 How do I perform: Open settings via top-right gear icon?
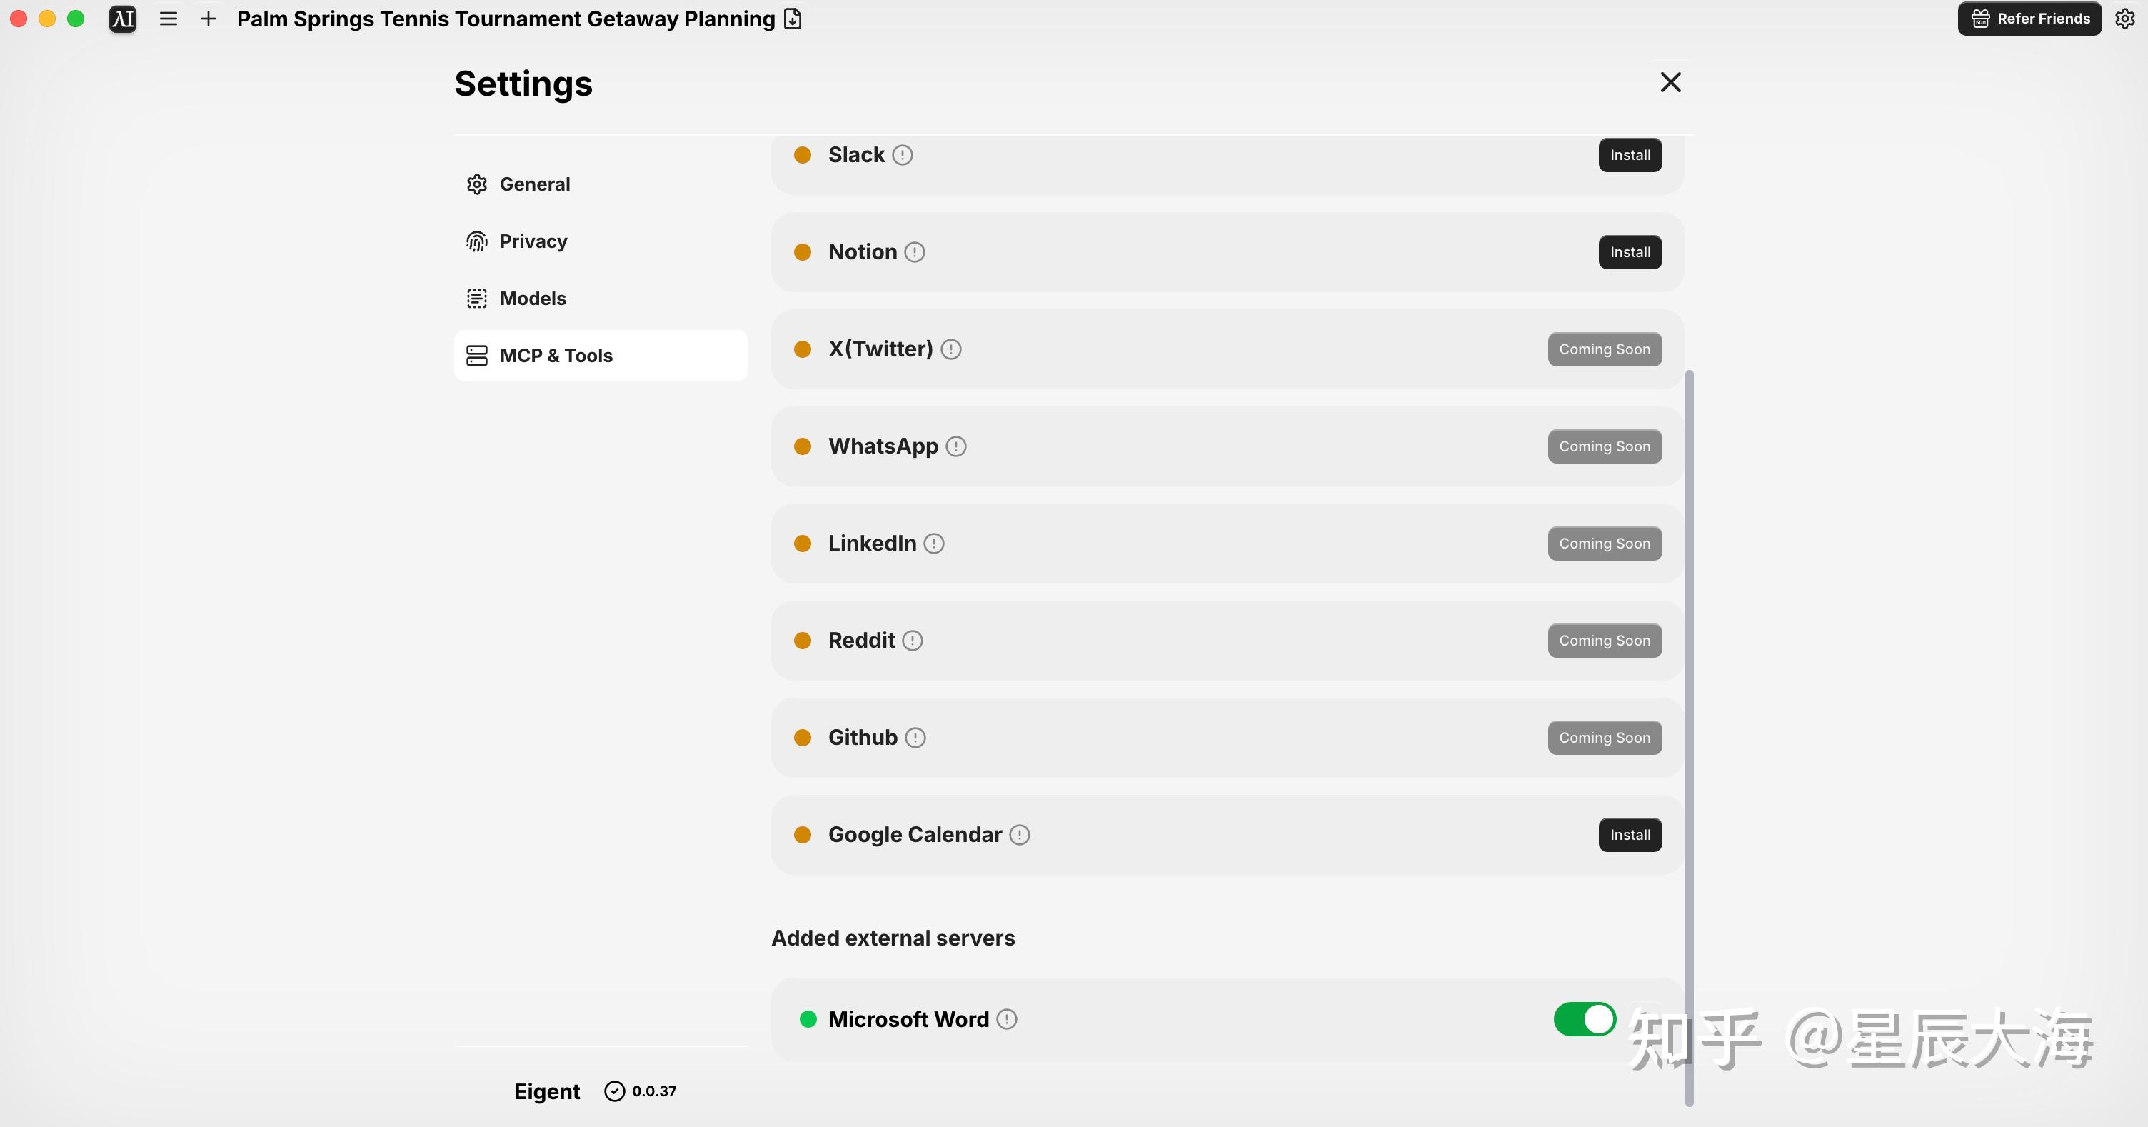pyautogui.click(x=2124, y=19)
